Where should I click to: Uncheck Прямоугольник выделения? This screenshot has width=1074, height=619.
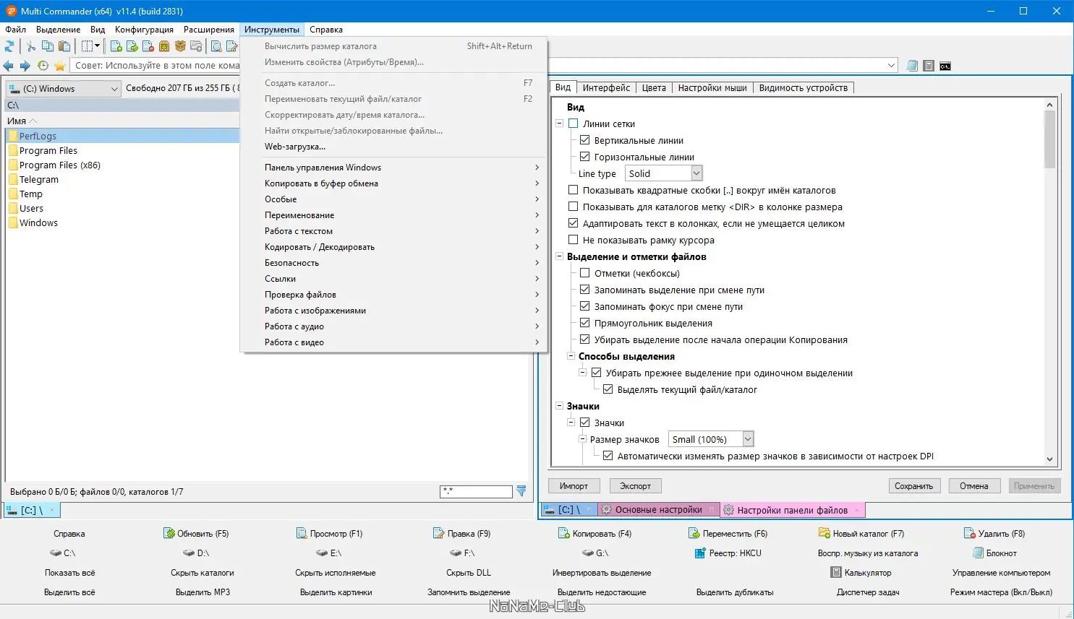(585, 323)
